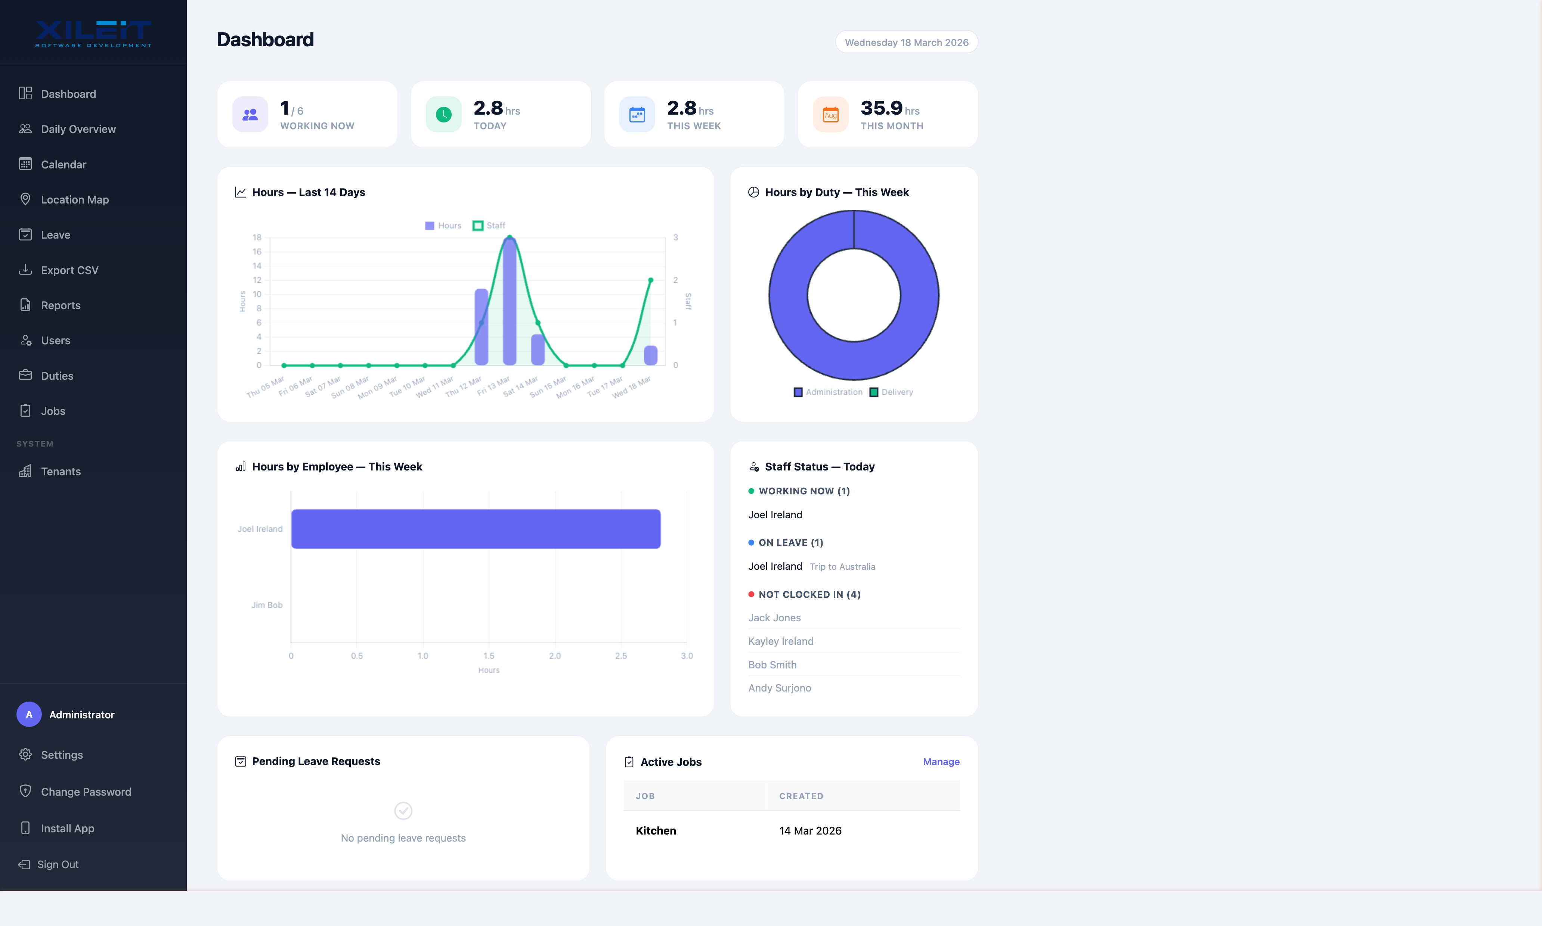Select Joel Ireland's hours bar in the chart
This screenshot has height=926, width=1542.
click(x=474, y=528)
